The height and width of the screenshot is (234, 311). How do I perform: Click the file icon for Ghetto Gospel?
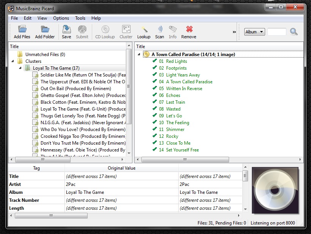(x=35, y=95)
